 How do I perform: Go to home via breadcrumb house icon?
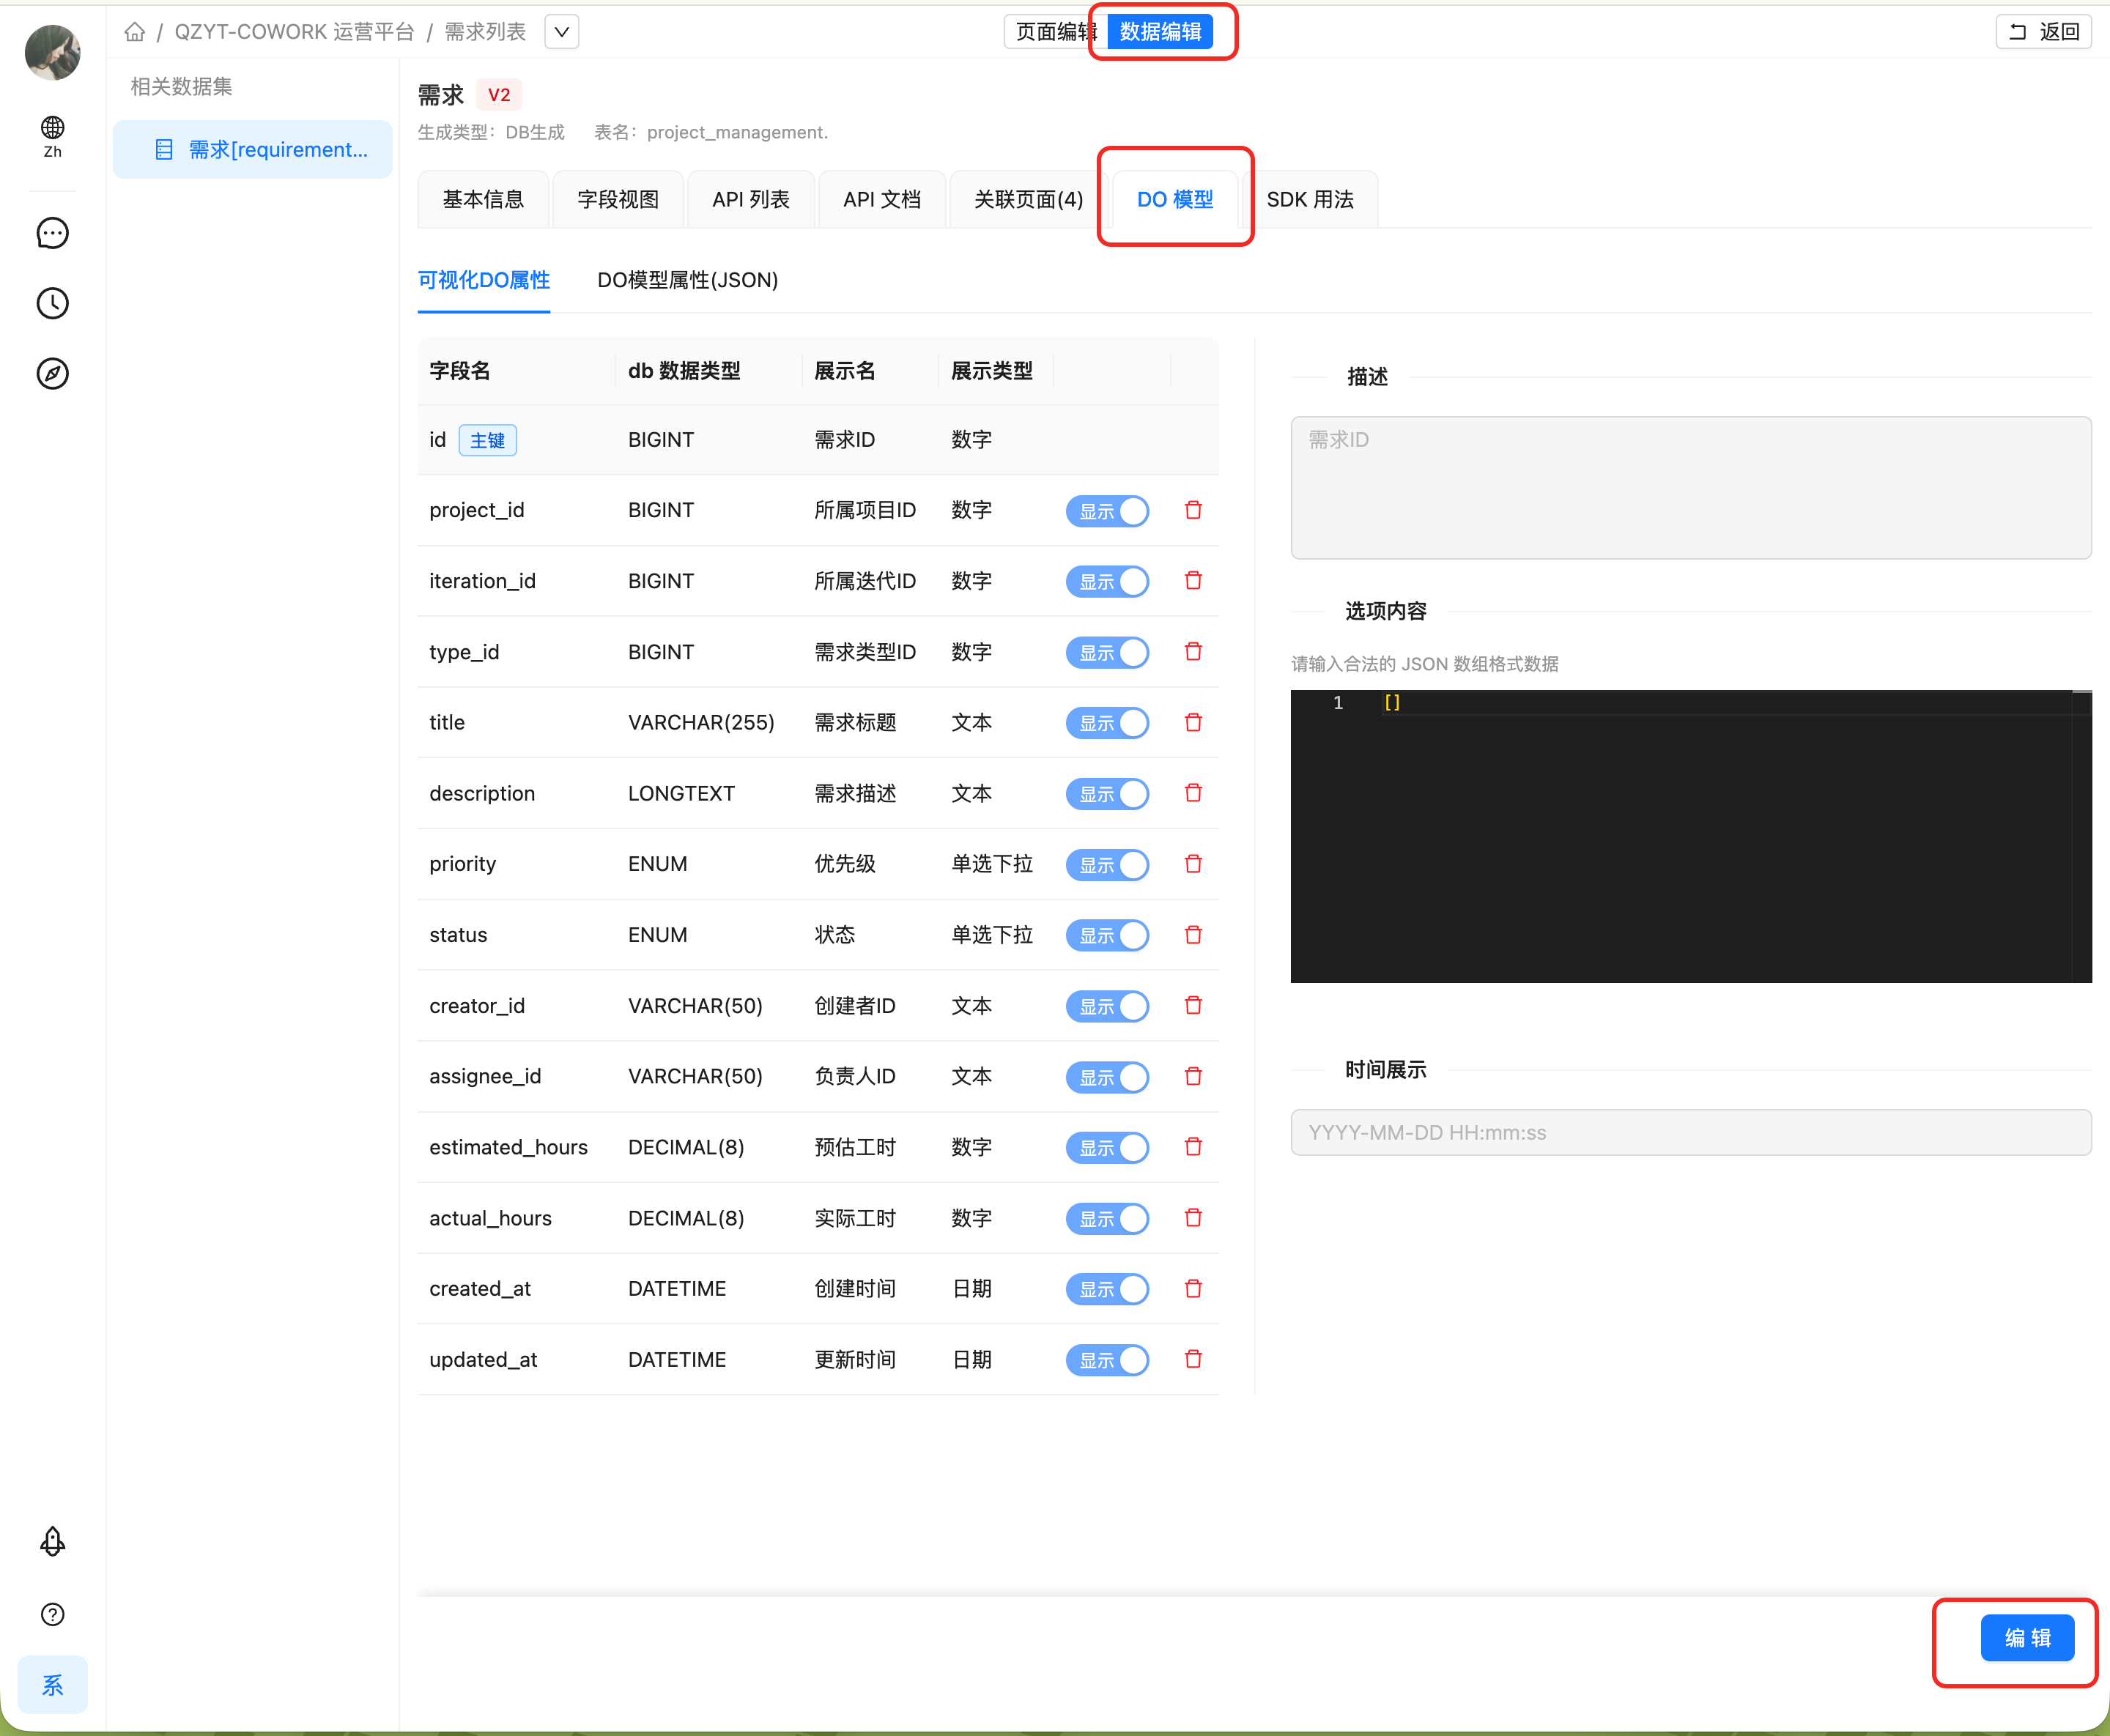tap(135, 32)
